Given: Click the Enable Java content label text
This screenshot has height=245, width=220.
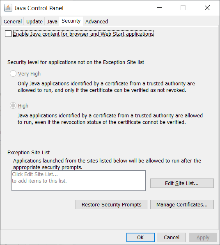Looking at the screenshot, I should (x=83, y=34).
